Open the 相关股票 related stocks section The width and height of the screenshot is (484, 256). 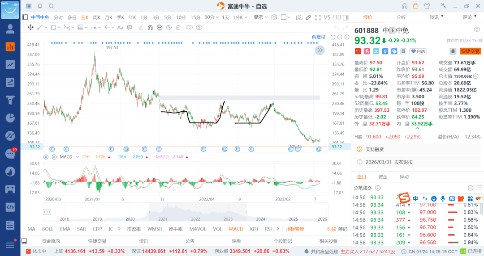328,241
